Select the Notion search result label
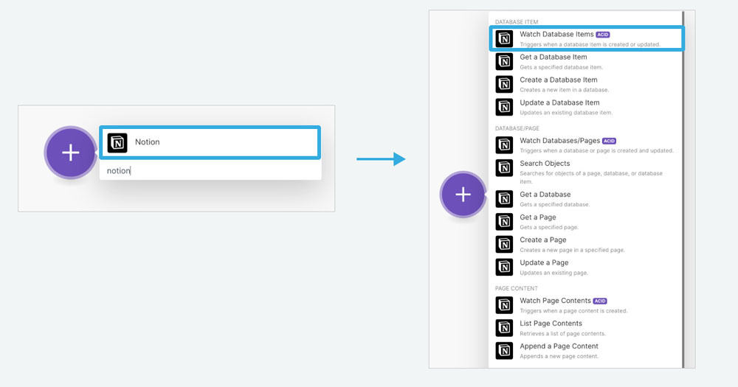738x387 pixels. click(x=148, y=142)
